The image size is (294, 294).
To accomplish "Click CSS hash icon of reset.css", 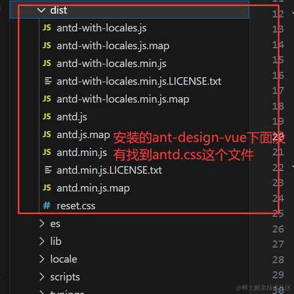I will click(x=47, y=205).
